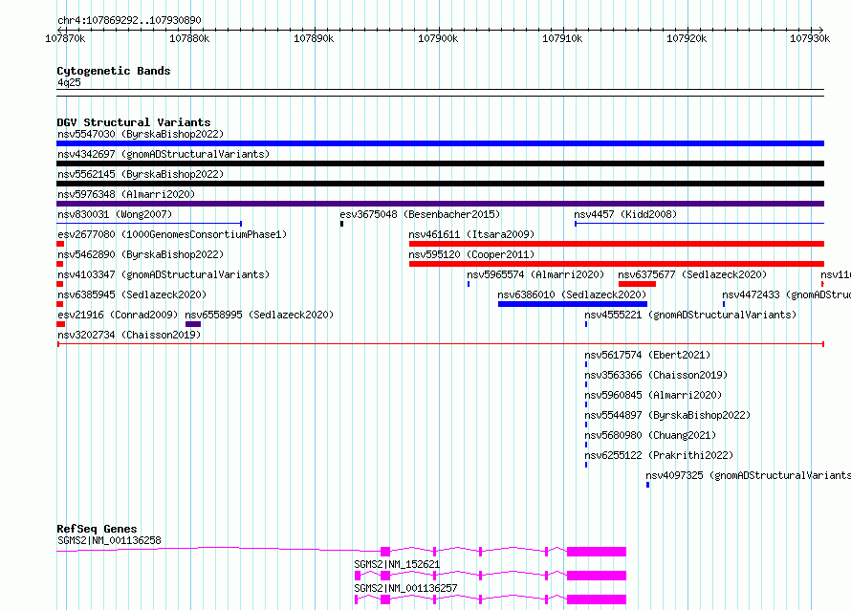Click nsv5960845 (Almarri2020) variant label
The image size is (851, 610).
coord(653,395)
